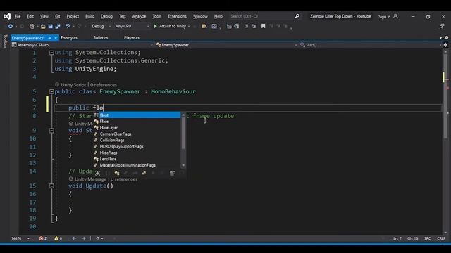Click the folder icon after Attach to Unity
451x253 pixels.
204,27
